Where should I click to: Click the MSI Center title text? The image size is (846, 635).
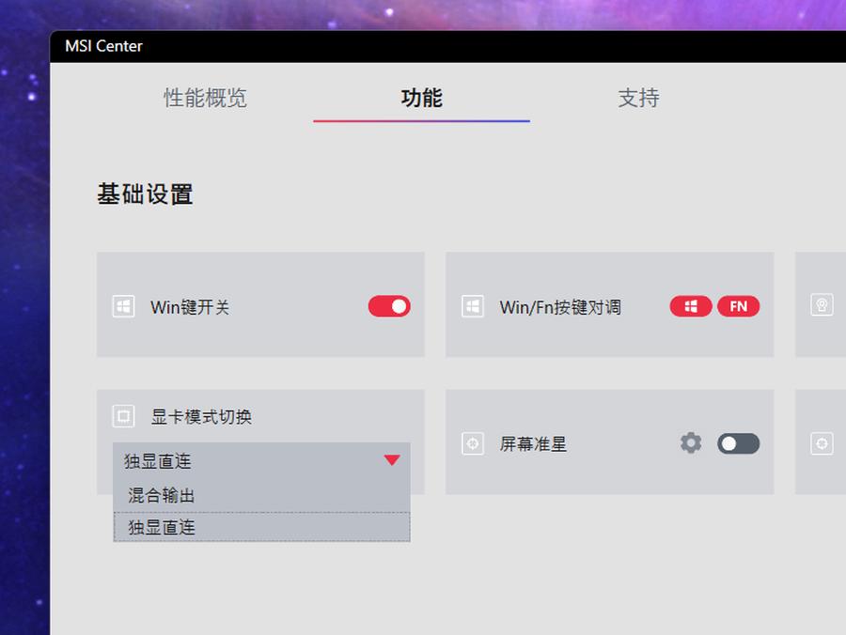pyautogui.click(x=103, y=46)
